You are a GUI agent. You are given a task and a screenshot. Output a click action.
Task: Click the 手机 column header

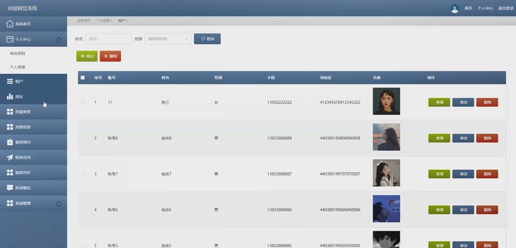pos(271,78)
